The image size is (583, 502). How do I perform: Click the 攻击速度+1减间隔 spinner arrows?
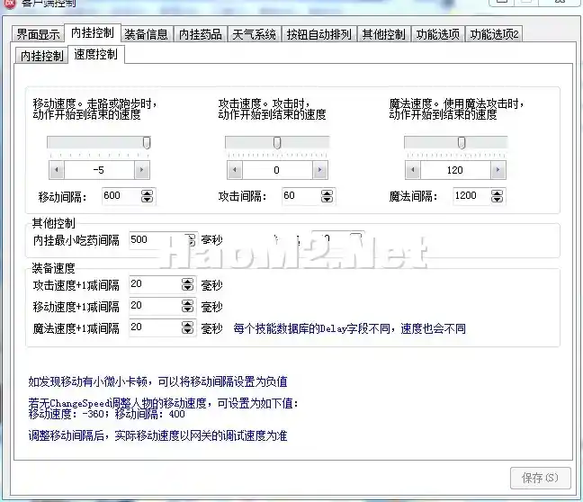188,284
